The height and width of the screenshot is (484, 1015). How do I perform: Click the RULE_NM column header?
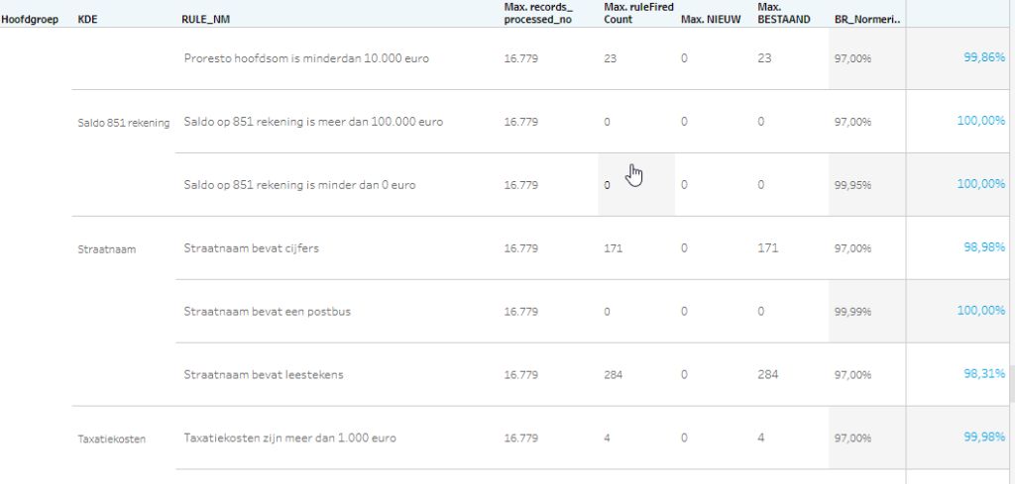pos(205,20)
